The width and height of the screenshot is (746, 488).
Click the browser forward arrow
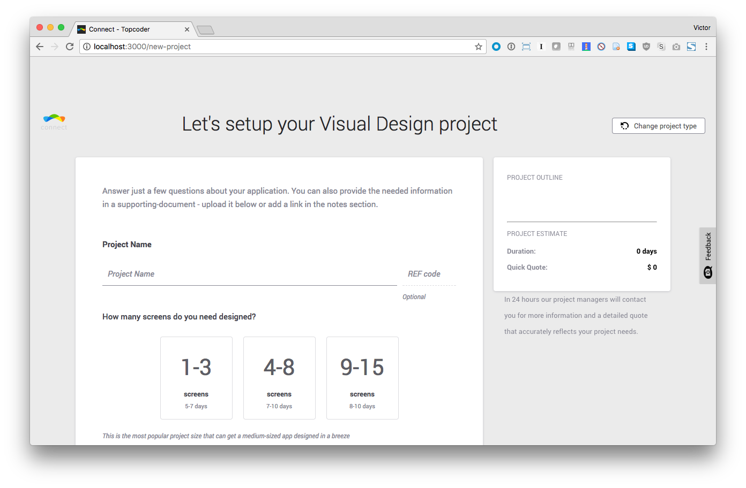pyautogui.click(x=55, y=47)
